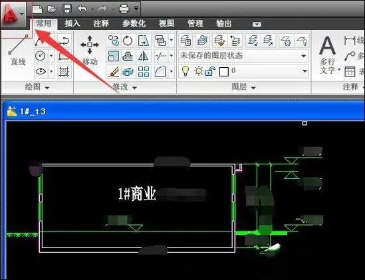This screenshot has height=280, width=365.
Task: Open the Multiline Text (多行文字) tool
Action: click(x=327, y=55)
